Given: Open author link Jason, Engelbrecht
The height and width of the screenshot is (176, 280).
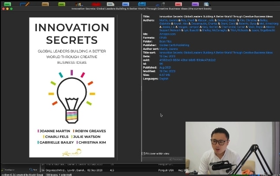Looking at the screenshot, I should click(263, 30).
